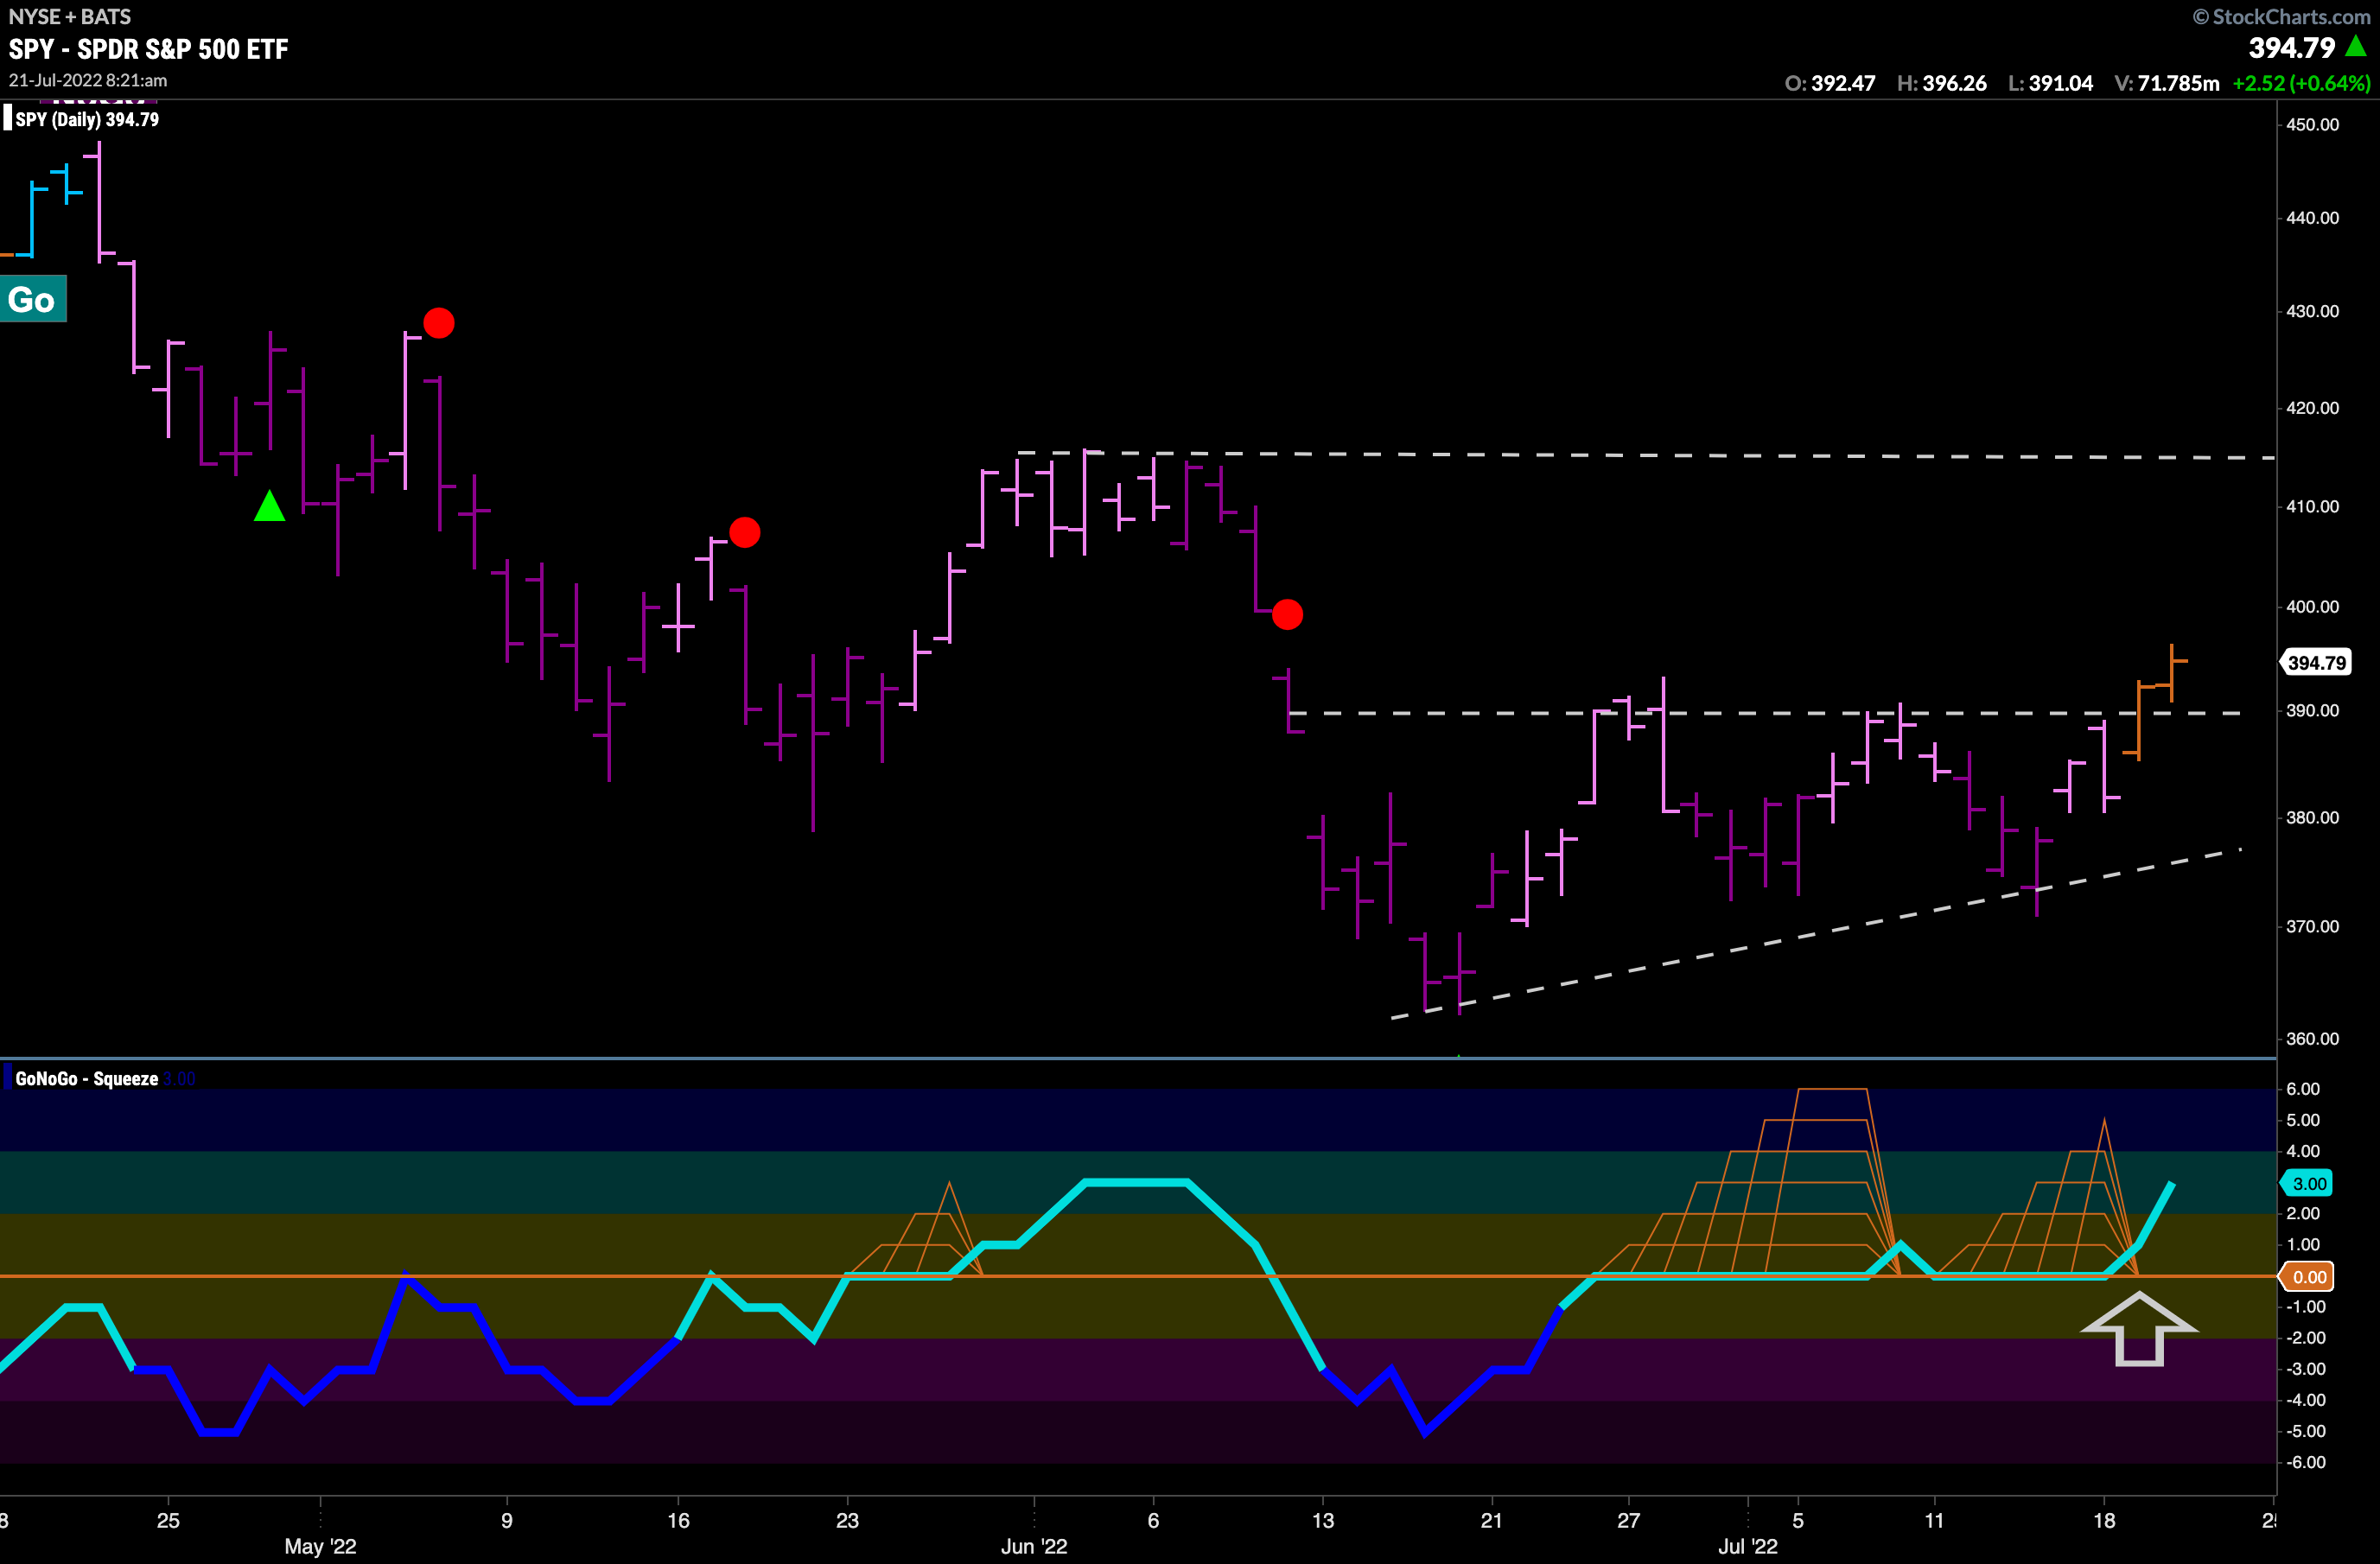The width and height of the screenshot is (2380, 1564).
Task: Click the orange 0.00 oscillator axis tag
Action: tap(2306, 1277)
